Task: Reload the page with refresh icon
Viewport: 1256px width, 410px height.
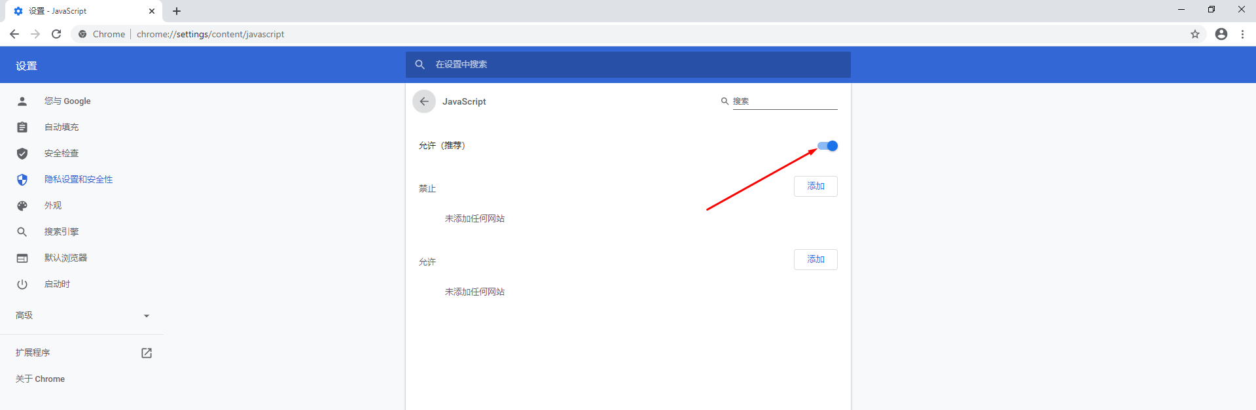Action: point(56,34)
